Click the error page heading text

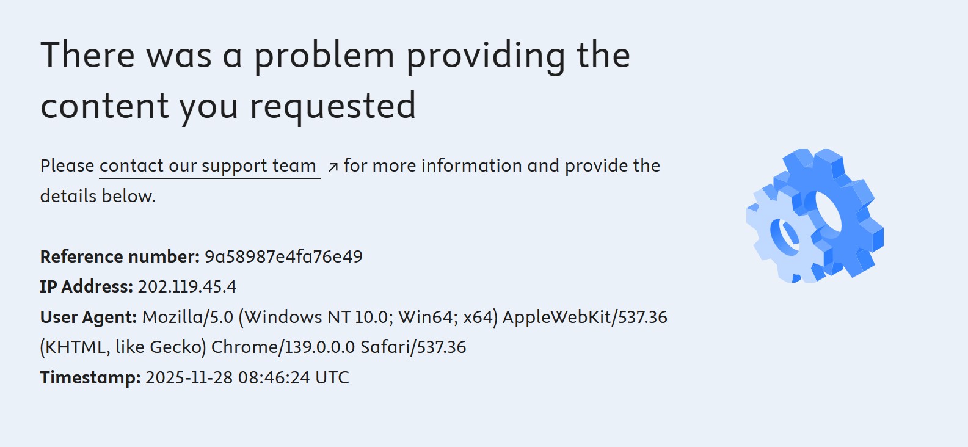(x=335, y=56)
